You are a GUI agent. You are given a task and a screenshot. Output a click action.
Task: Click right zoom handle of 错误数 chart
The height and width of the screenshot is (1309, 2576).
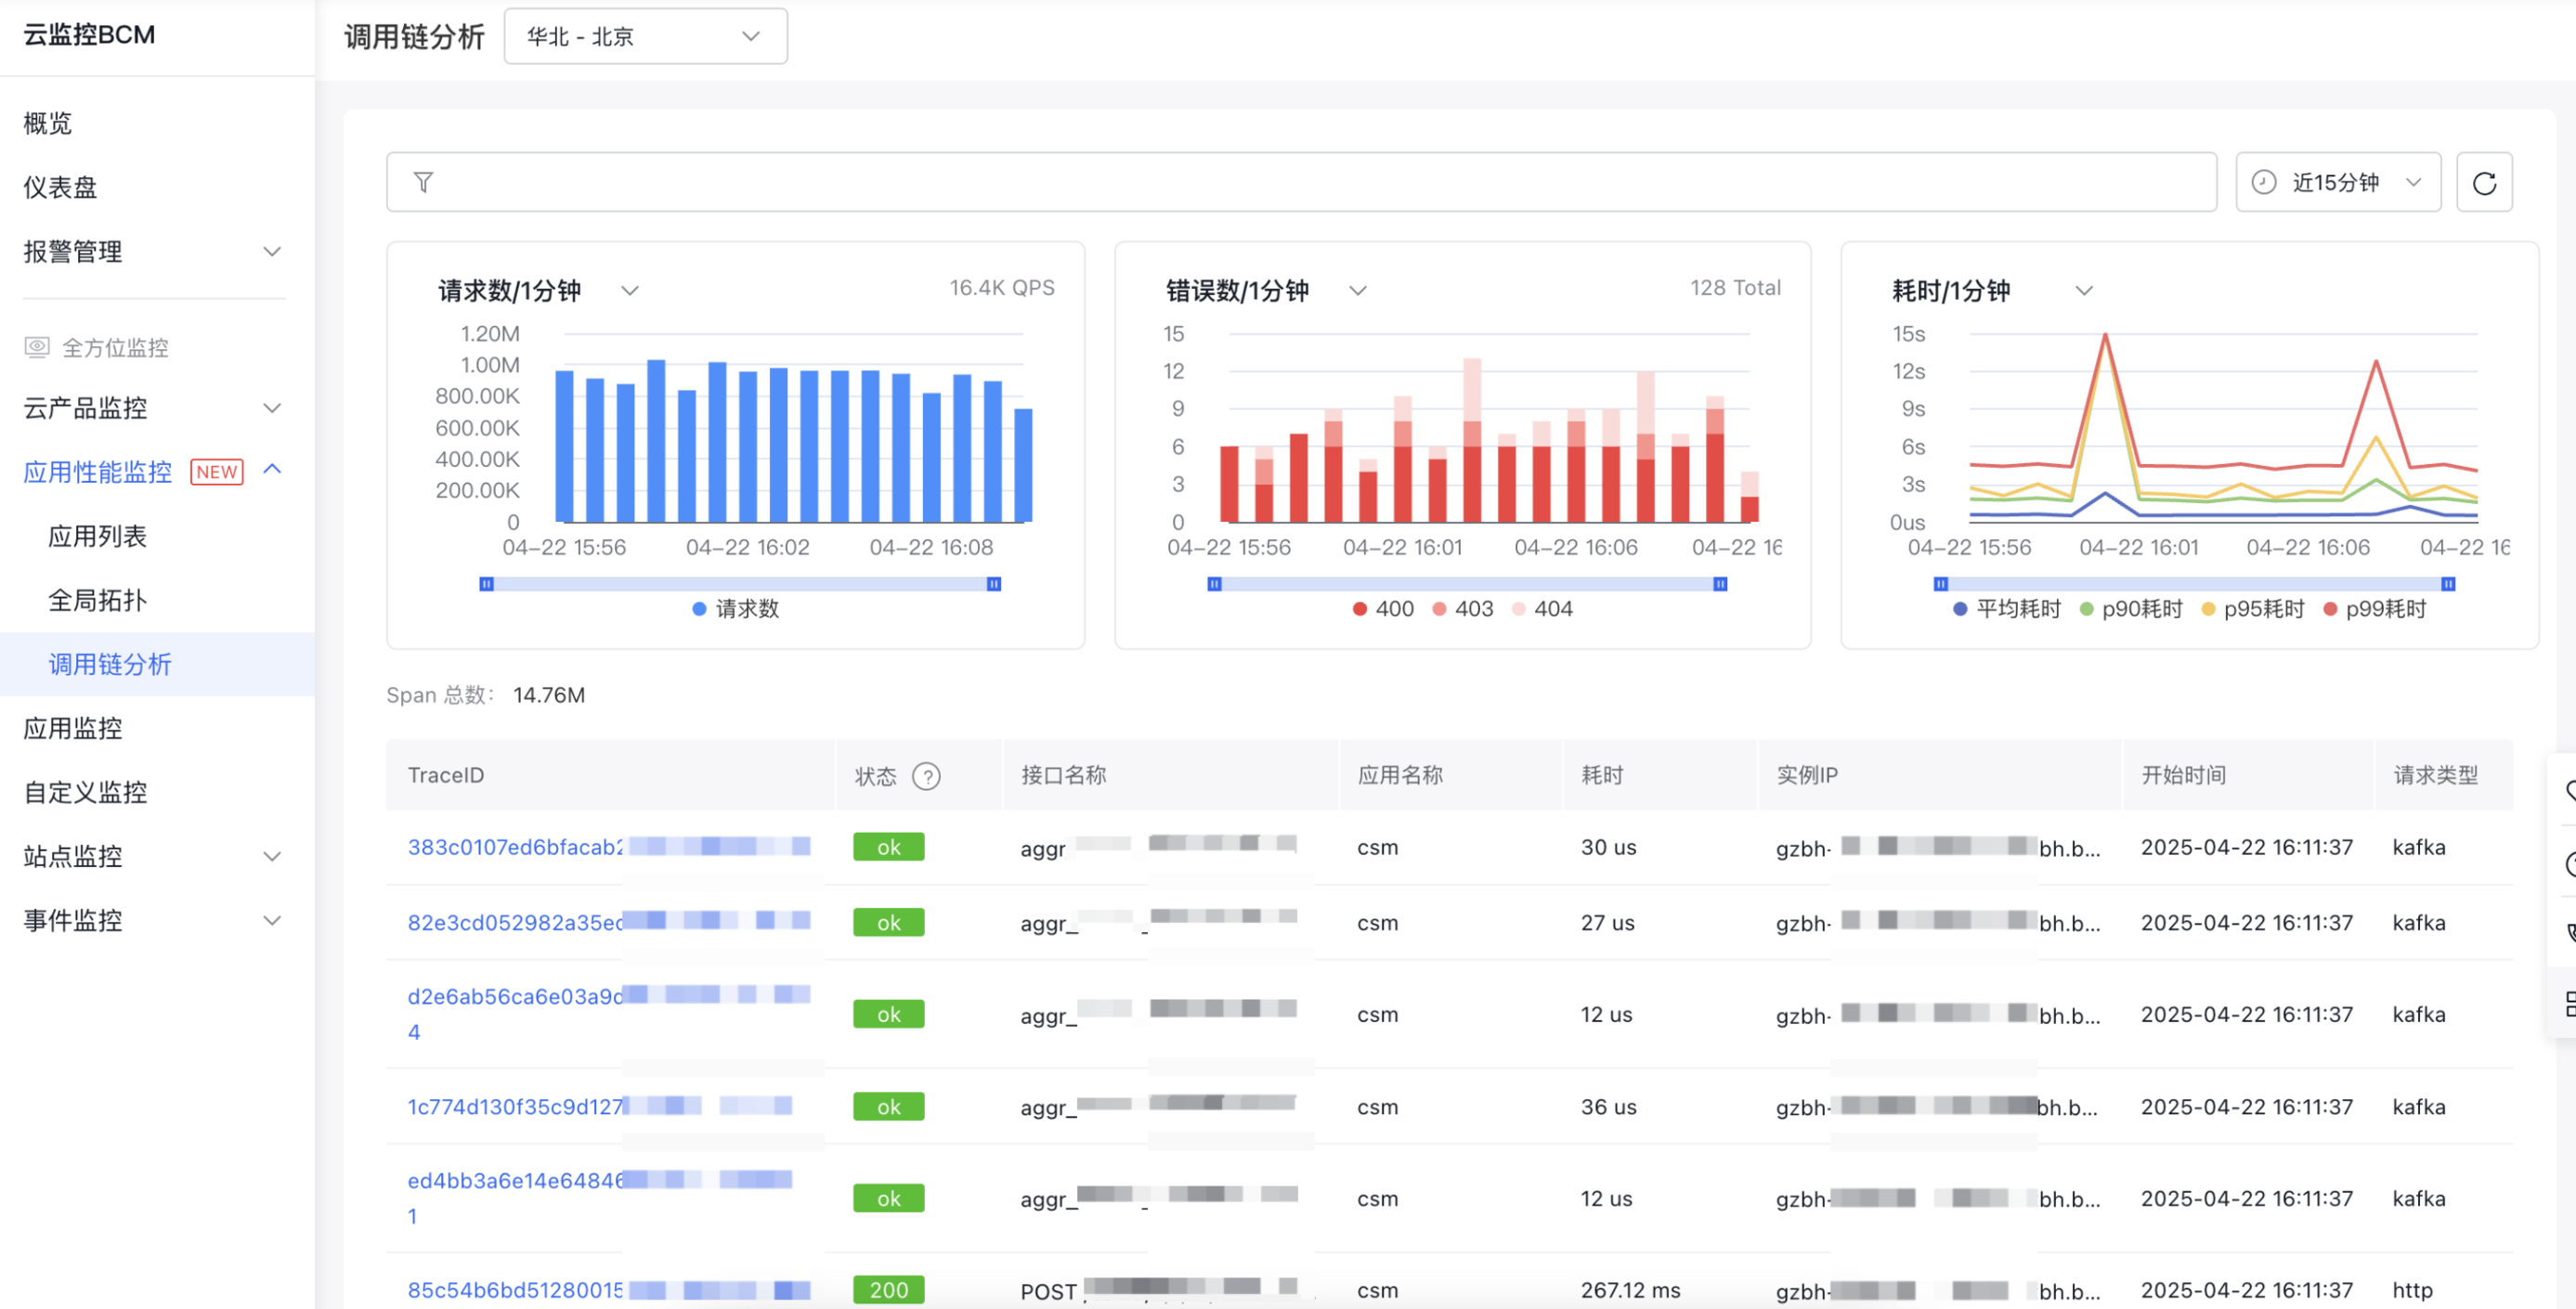(1720, 584)
